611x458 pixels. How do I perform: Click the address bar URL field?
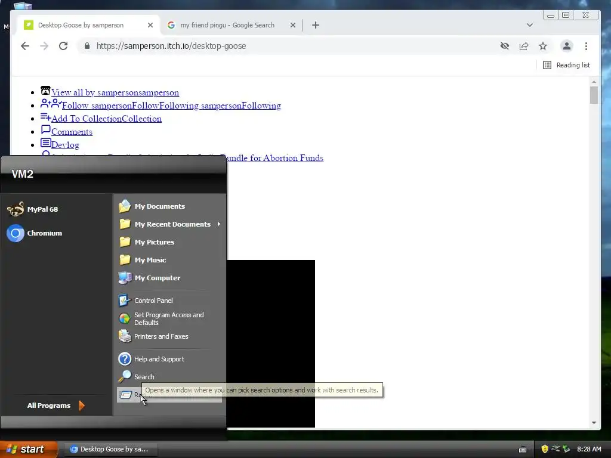(288, 46)
